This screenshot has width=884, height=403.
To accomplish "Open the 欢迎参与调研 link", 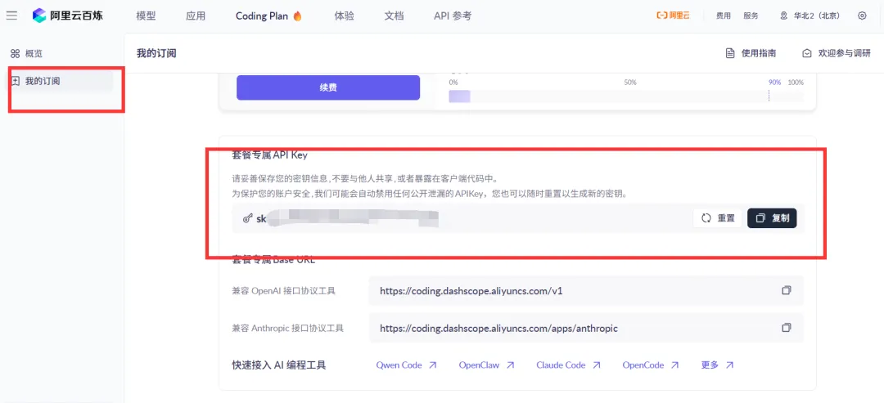I will coord(837,53).
